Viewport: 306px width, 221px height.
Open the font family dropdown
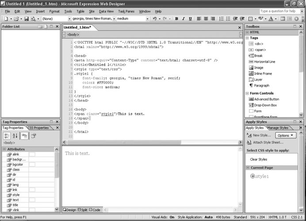click(114, 19)
